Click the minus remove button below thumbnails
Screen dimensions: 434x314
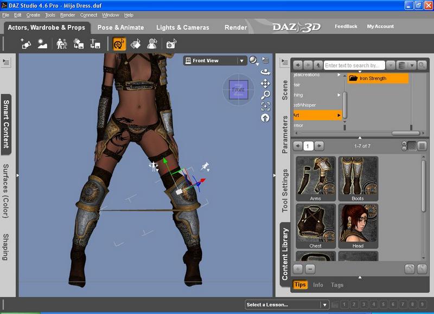pyautogui.click(x=310, y=269)
